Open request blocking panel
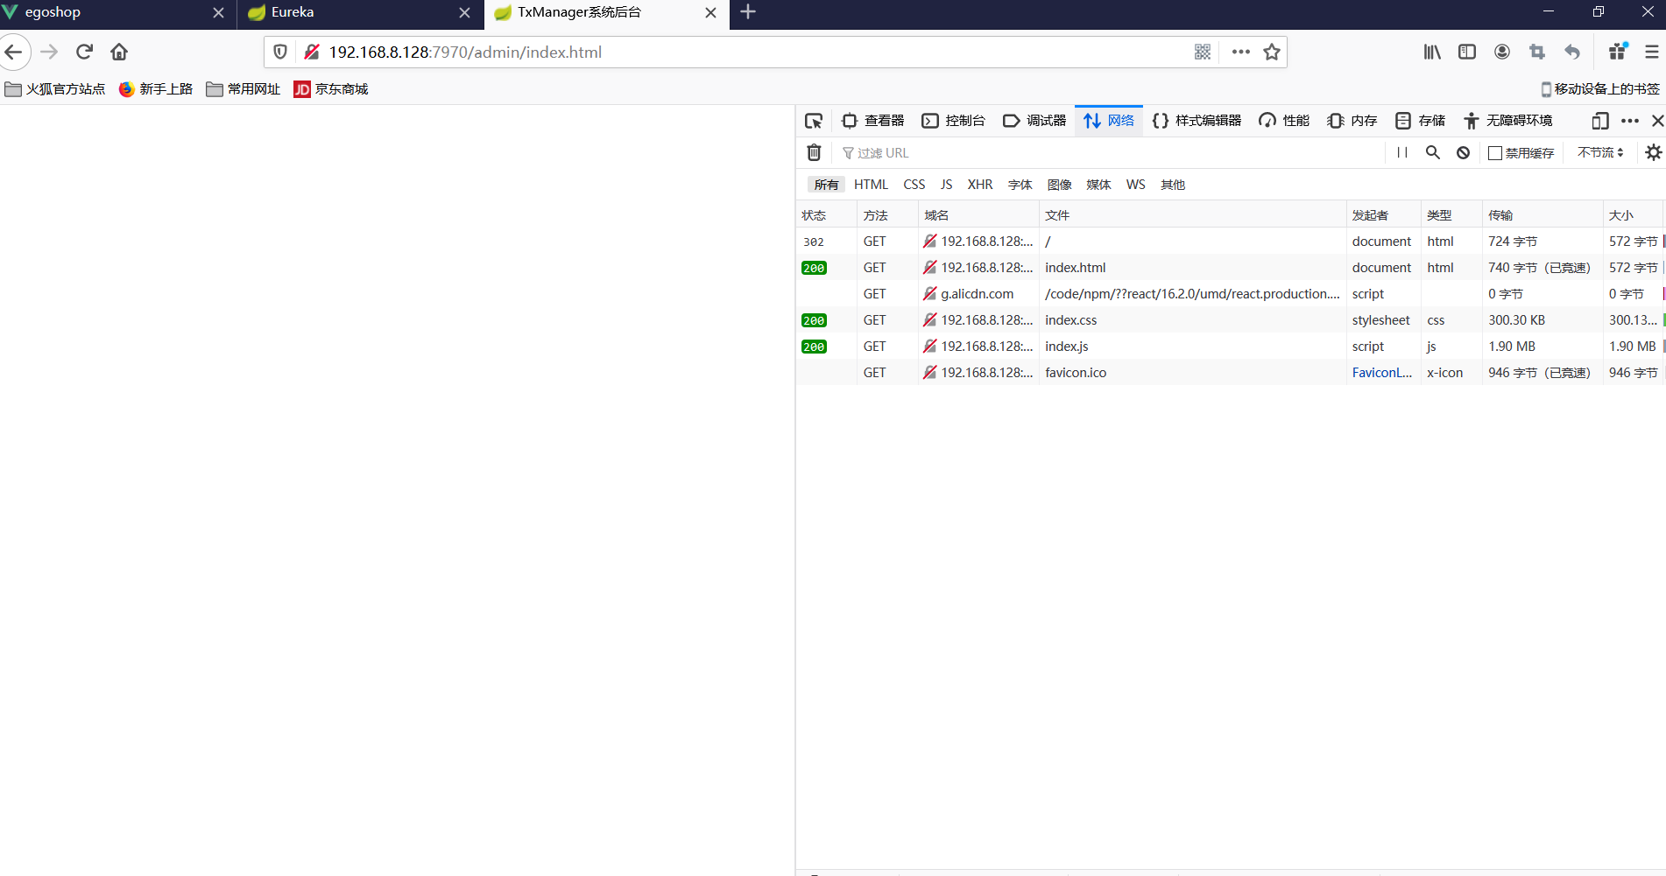This screenshot has width=1666, height=876. pos(1463,152)
